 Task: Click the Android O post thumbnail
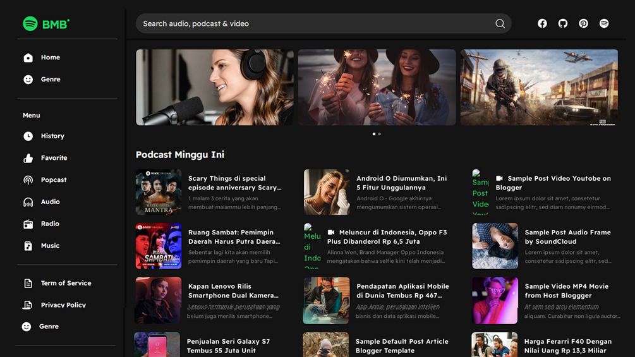click(327, 192)
